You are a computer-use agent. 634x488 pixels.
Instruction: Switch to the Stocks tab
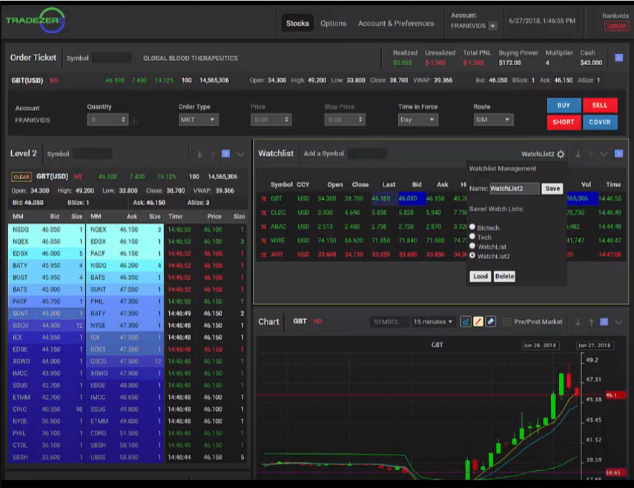click(297, 24)
